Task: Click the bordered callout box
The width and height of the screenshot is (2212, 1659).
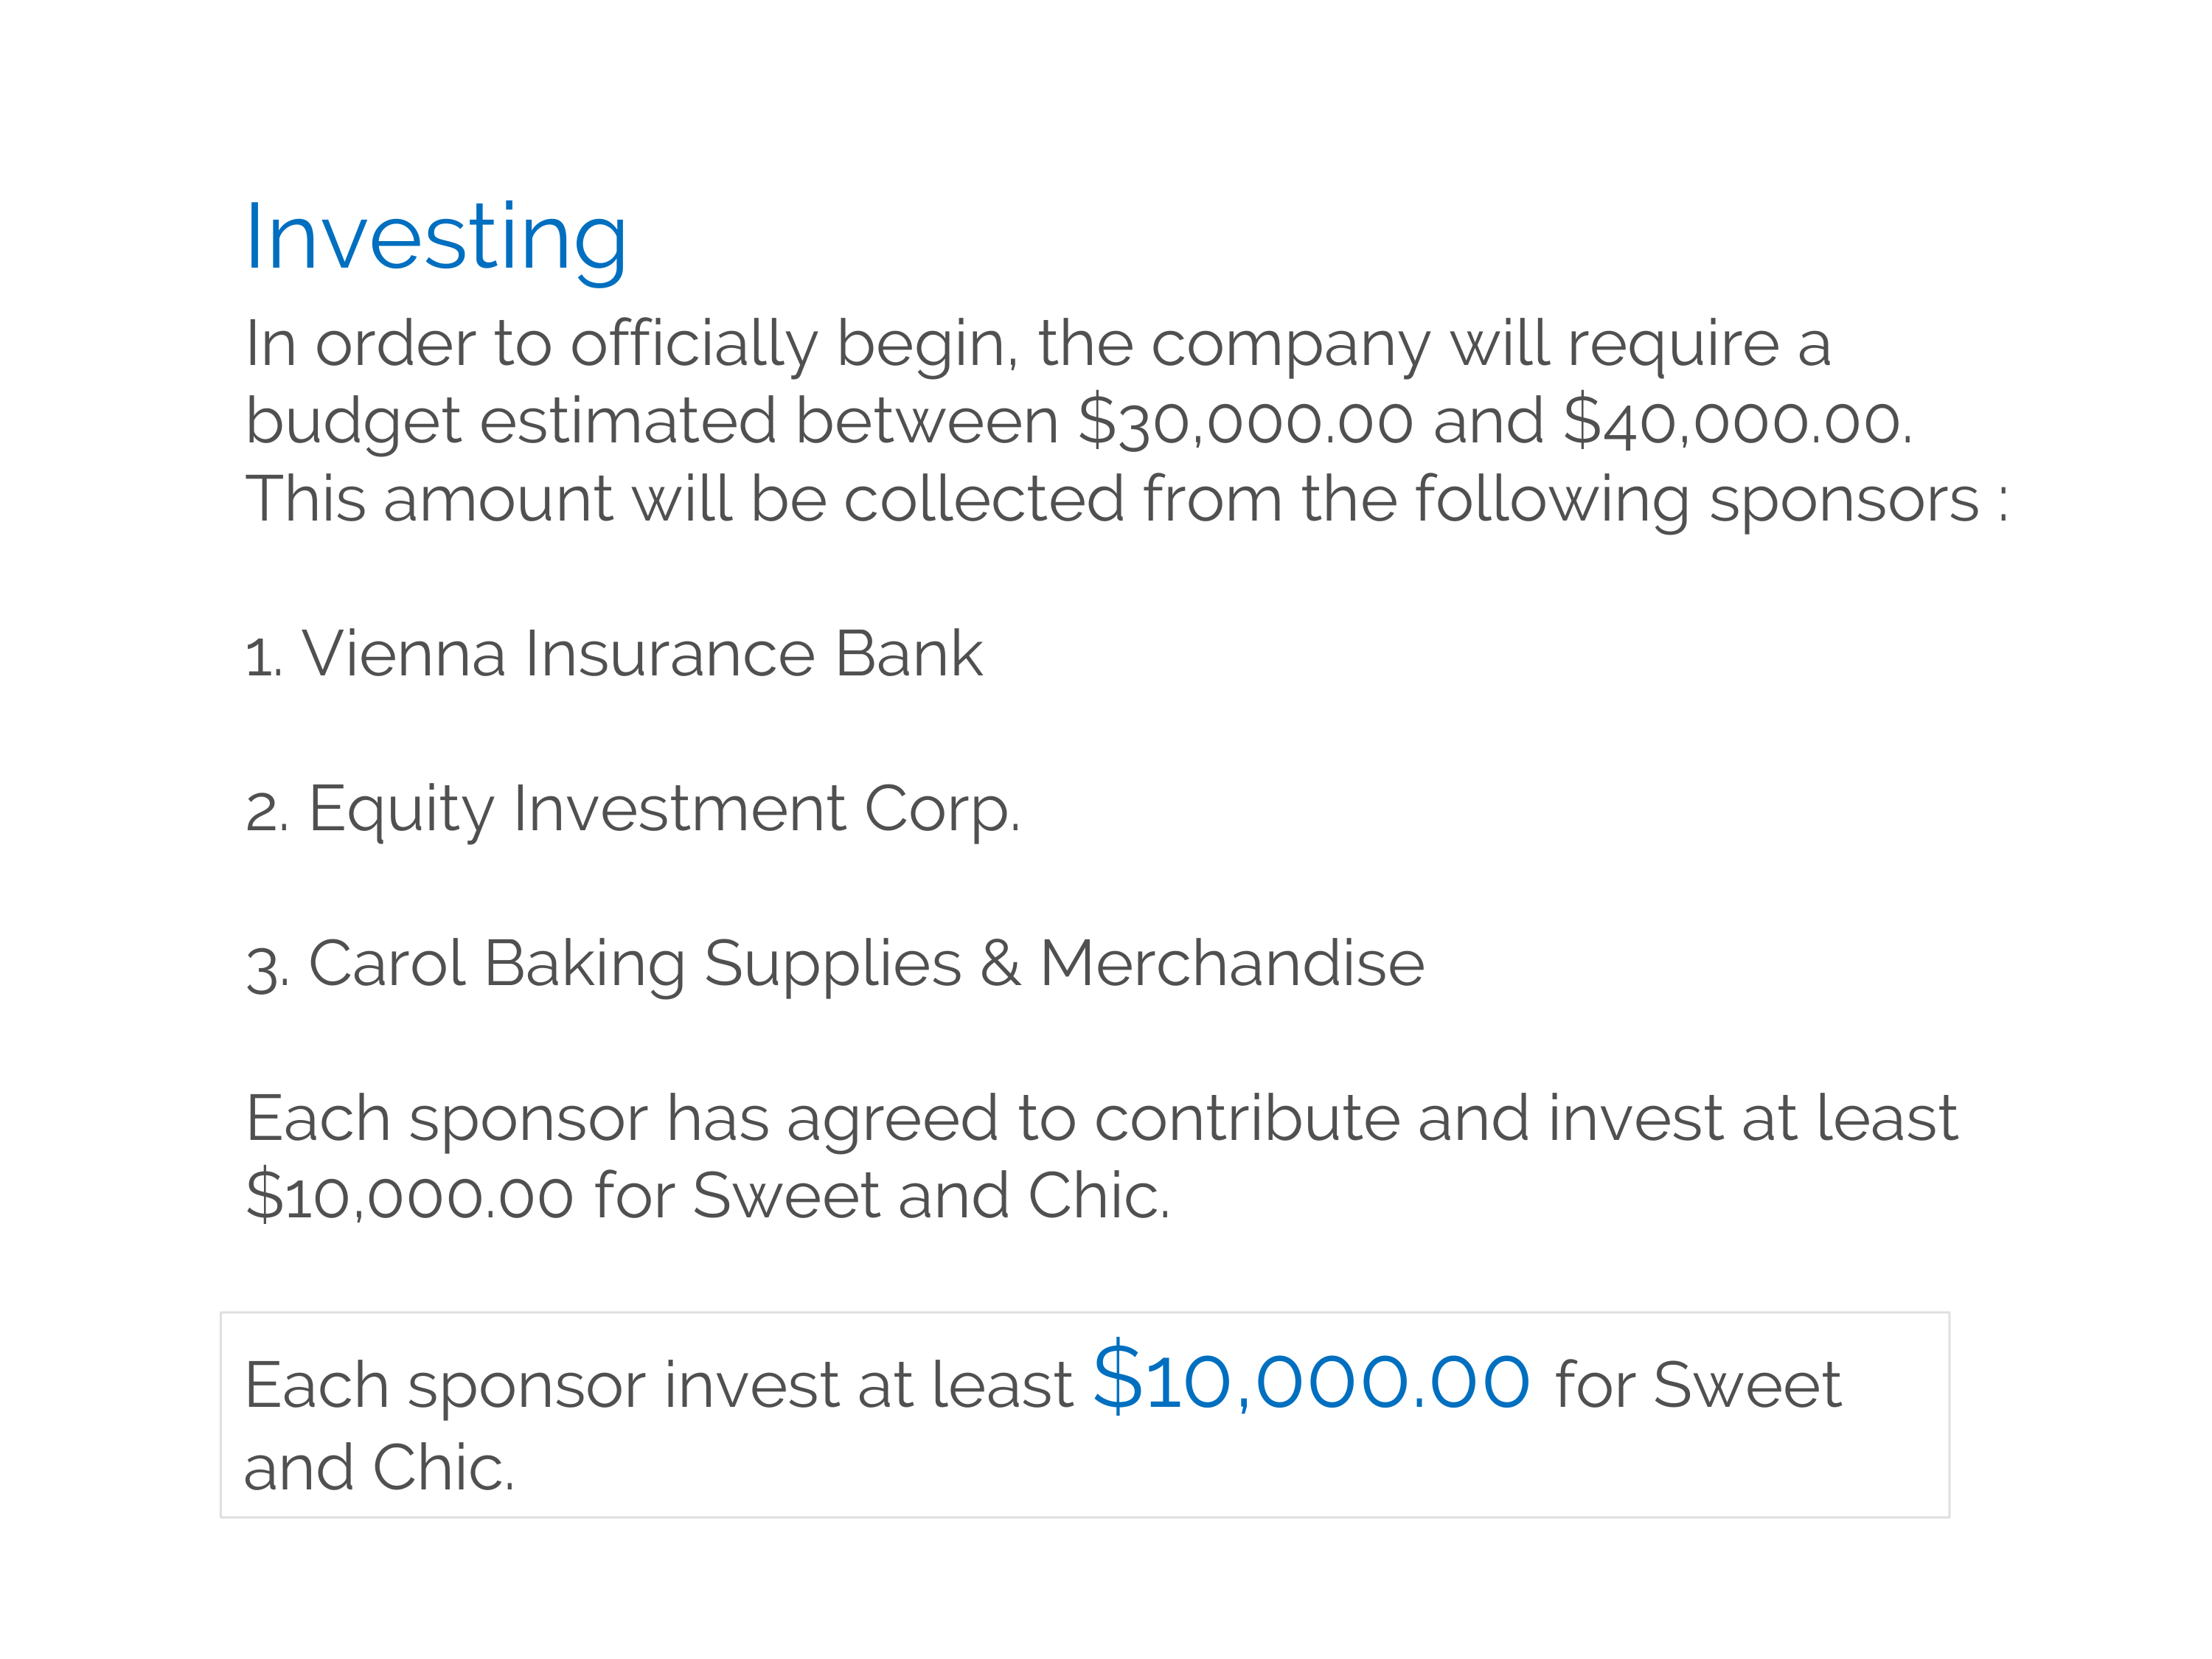Action: click(1085, 1415)
